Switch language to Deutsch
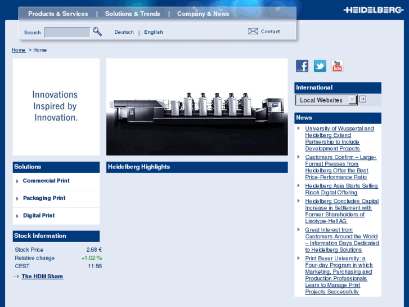Viewport: 409px width, 307px height. [x=124, y=32]
